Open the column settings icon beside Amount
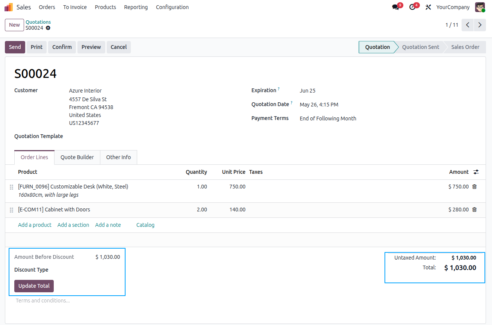Screen dimensions: 492x325 click(476, 172)
